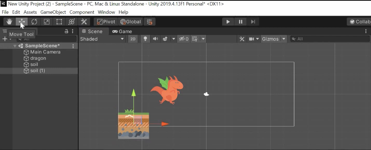Open the custom editor tools icon
The image size is (371, 150).
[84, 22]
